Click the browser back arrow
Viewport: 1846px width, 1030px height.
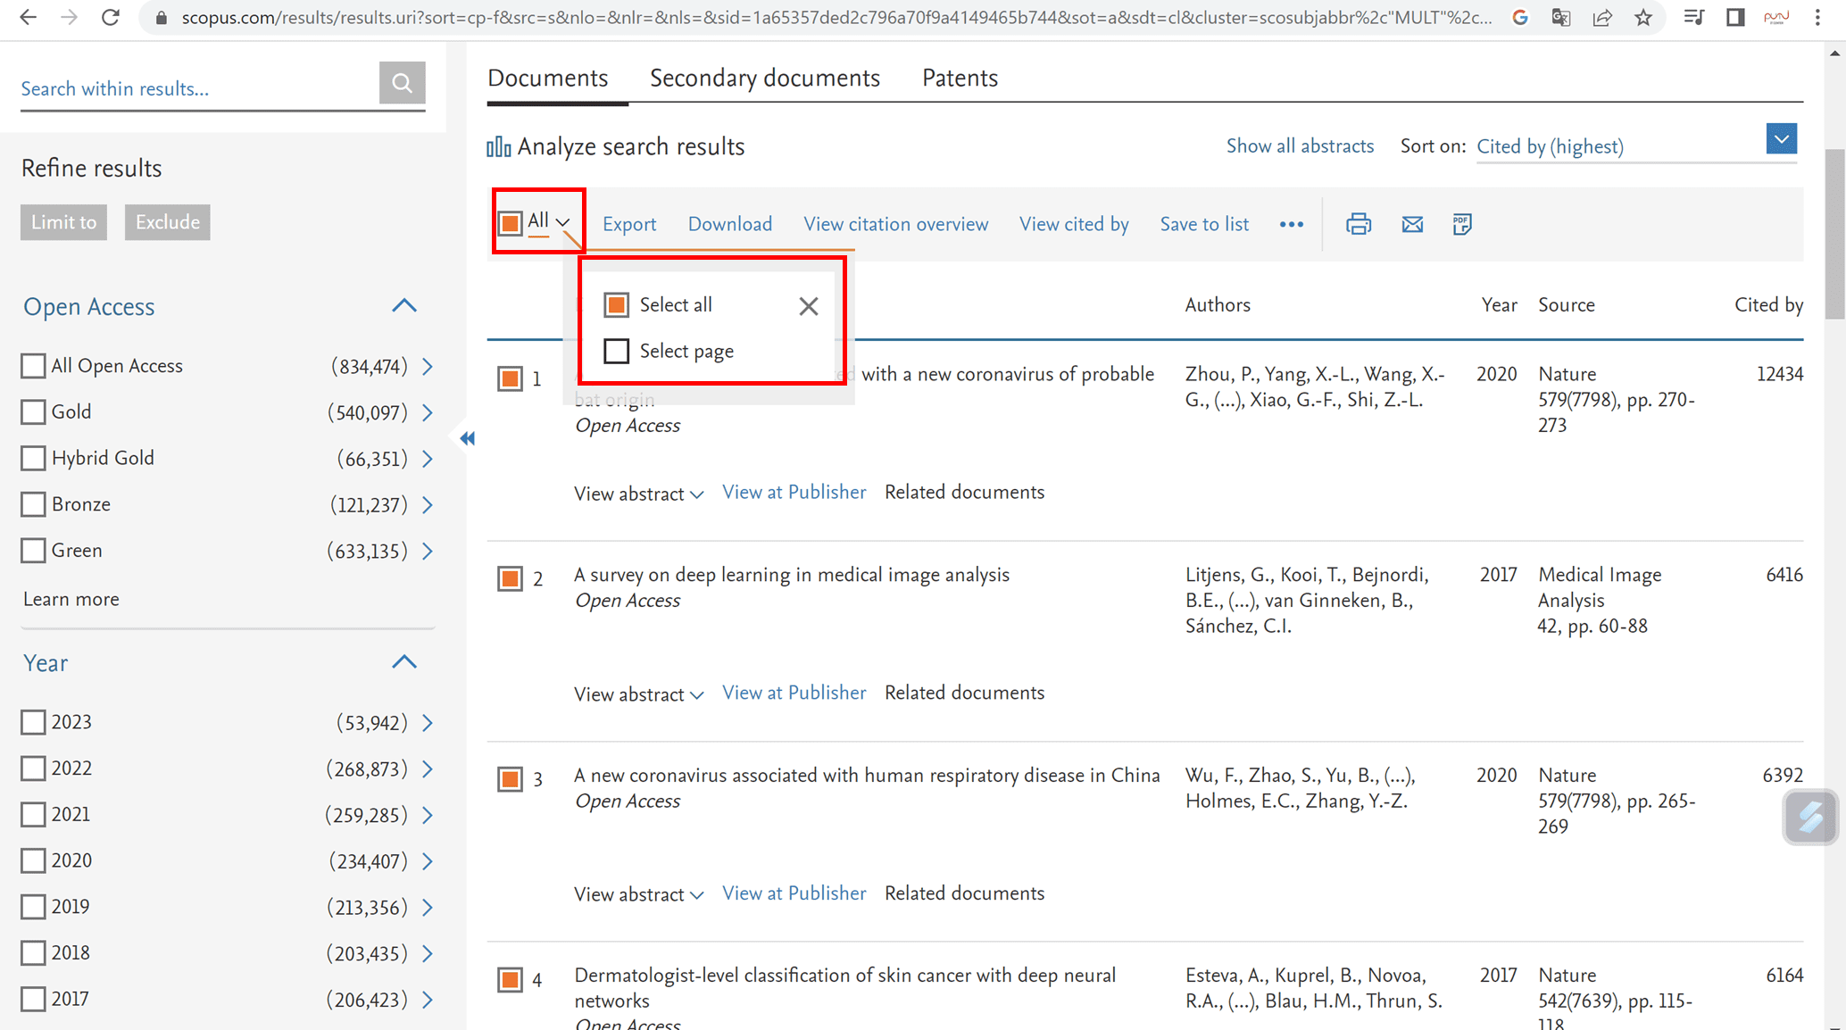pyautogui.click(x=28, y=17)
